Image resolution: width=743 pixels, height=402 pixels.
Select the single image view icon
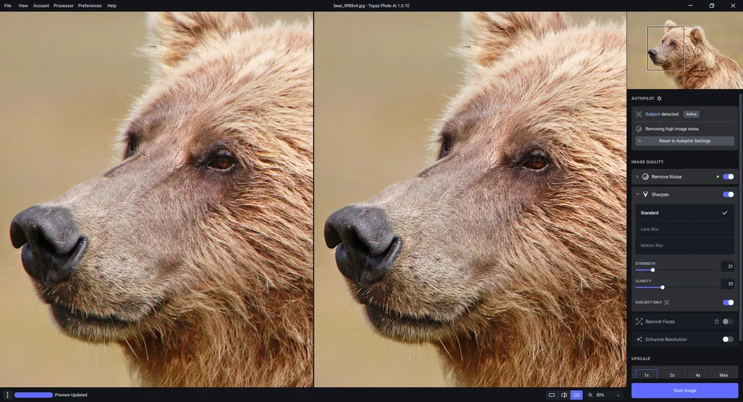pyautogui.click(x=551, y=395)
